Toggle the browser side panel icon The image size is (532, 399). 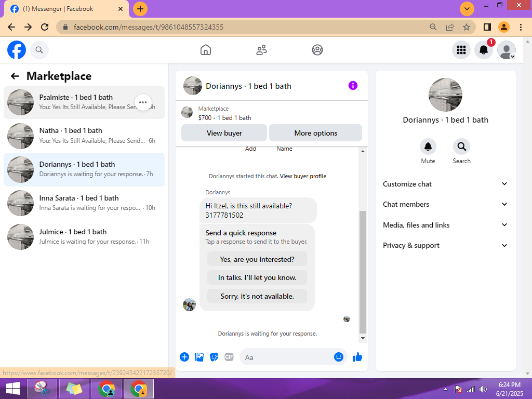pyautogui.click(x=487, y=27)
